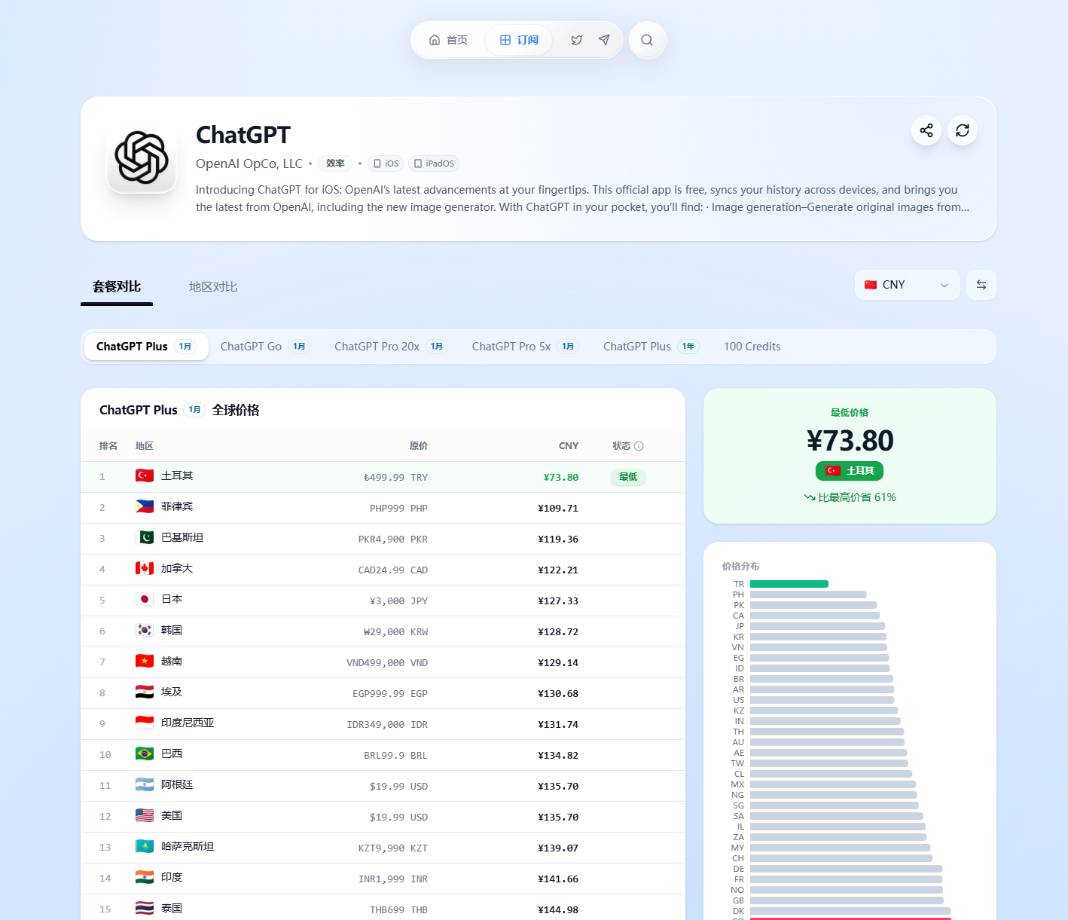The image size is (1068, 920).
Task: Click the CNY column header
Action: tap(569, 446)
